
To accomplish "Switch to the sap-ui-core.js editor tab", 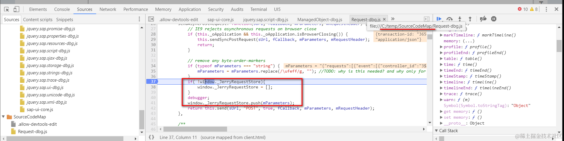I will [x=221, y=20].
